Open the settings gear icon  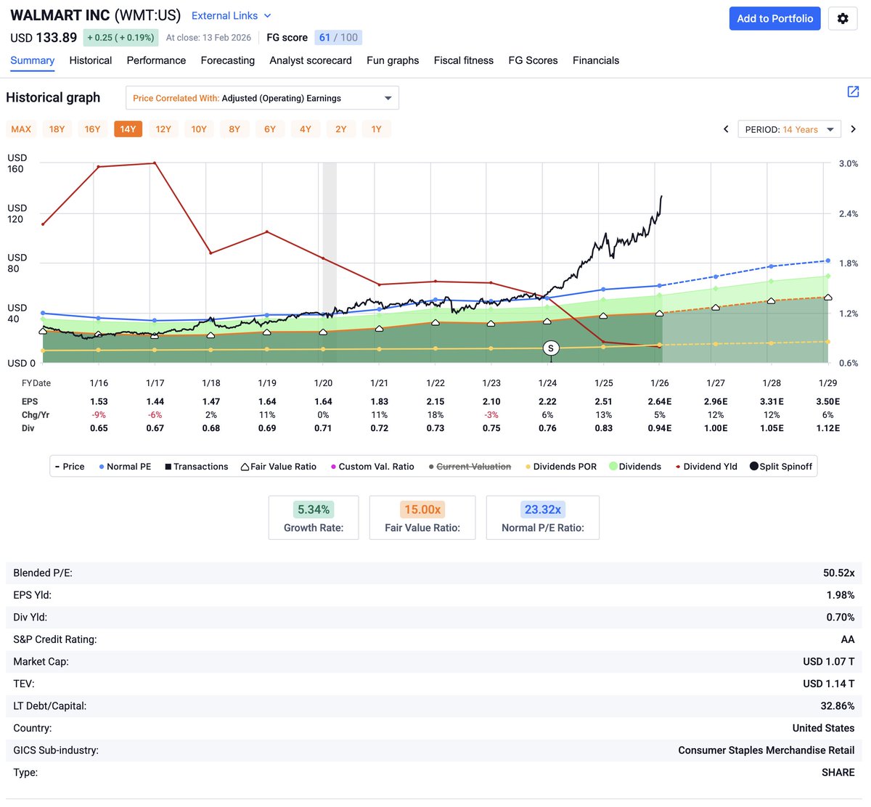[x=843, y=19]
